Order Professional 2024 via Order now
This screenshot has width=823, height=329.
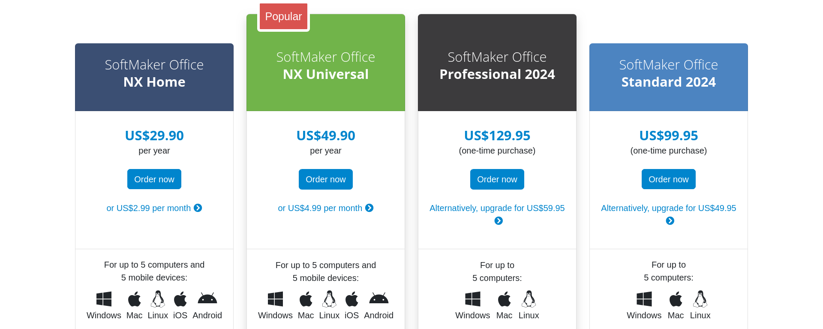497,179
